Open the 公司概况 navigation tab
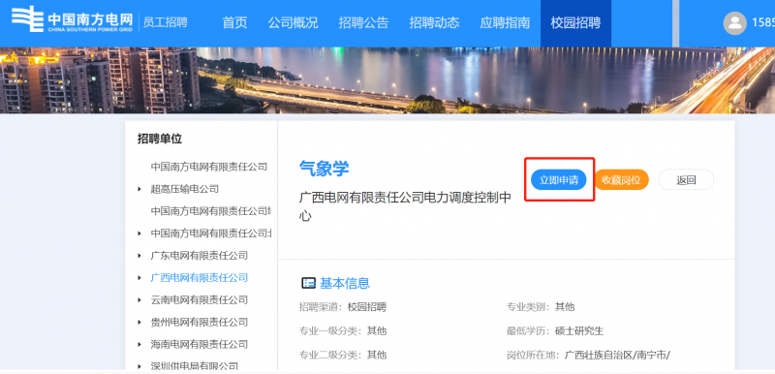 coord(294,22)
